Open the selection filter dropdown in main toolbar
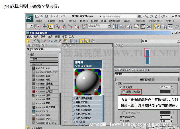This screenshot has height=129, width=180. pyautogui.click(x=32, y=26)
